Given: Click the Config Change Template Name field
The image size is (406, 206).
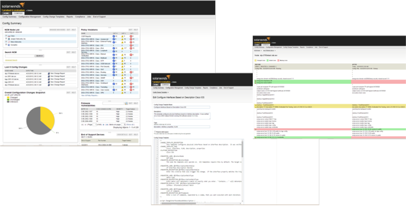Looking at the screenshot, I should (181, 107).
